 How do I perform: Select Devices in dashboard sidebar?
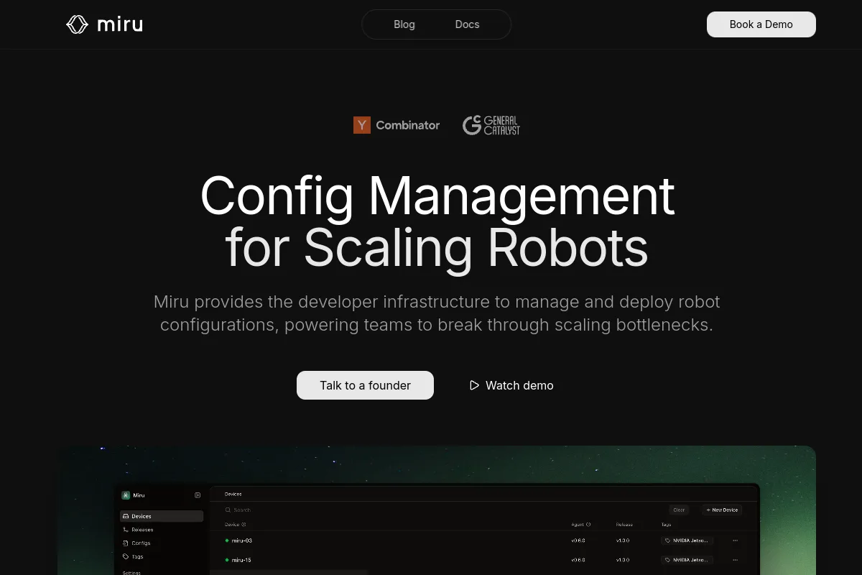coord(162,516)
